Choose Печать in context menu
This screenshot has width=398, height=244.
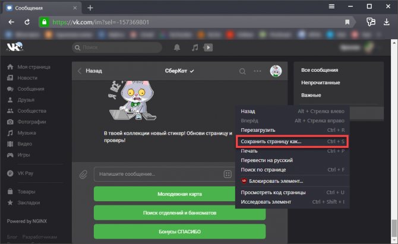(x=292, y=151)
